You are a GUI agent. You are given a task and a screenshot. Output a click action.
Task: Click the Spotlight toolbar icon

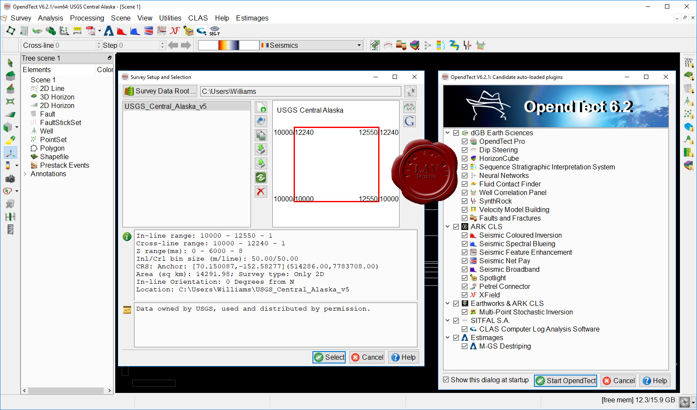click(x=188, y=31)
